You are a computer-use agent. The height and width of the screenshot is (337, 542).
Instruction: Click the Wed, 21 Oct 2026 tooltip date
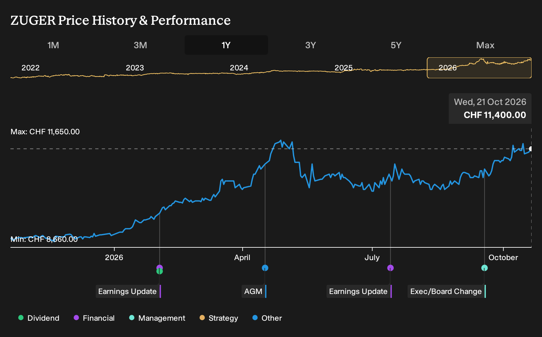(x=490, y=102)
